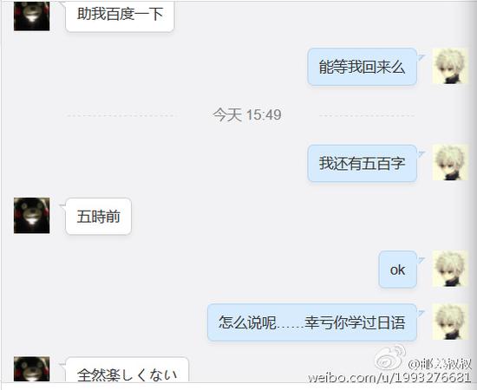
Task: Open the Japanese message 全然楽しくない
Action: pos(127,370)
